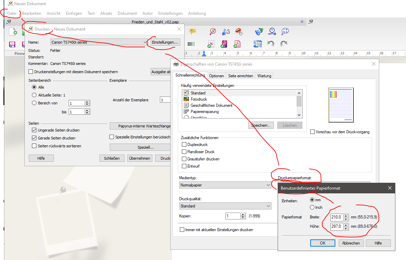Switch to the Optionen tab
The image size is (406, 260).
click(217, 76)
